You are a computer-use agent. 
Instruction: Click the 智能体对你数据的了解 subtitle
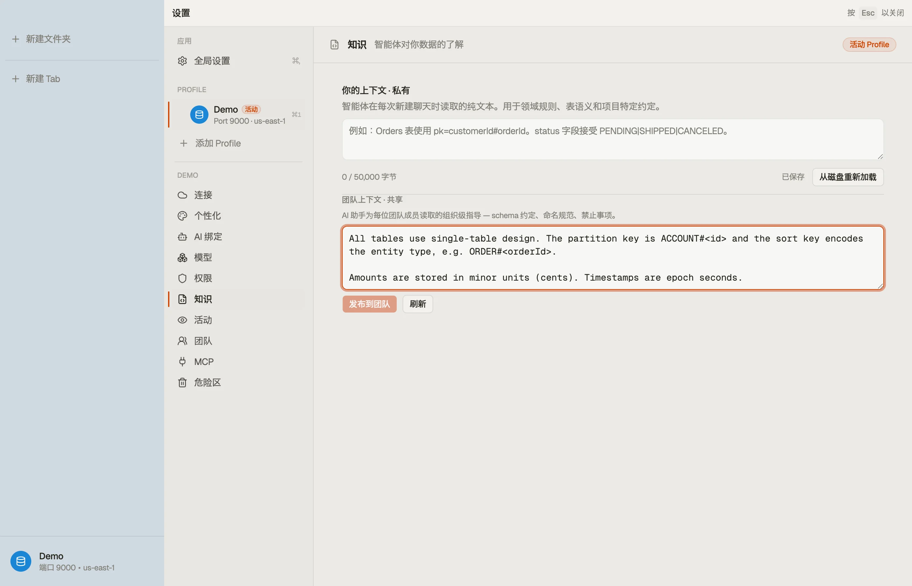pos(419,45)
